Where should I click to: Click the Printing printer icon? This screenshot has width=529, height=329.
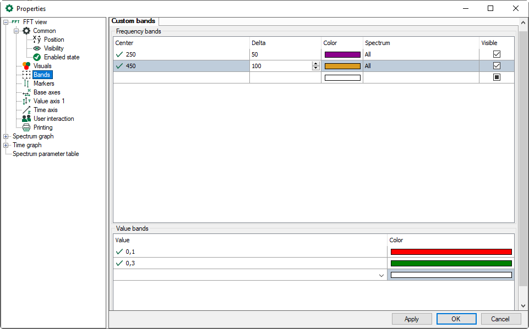click(26, 127)
